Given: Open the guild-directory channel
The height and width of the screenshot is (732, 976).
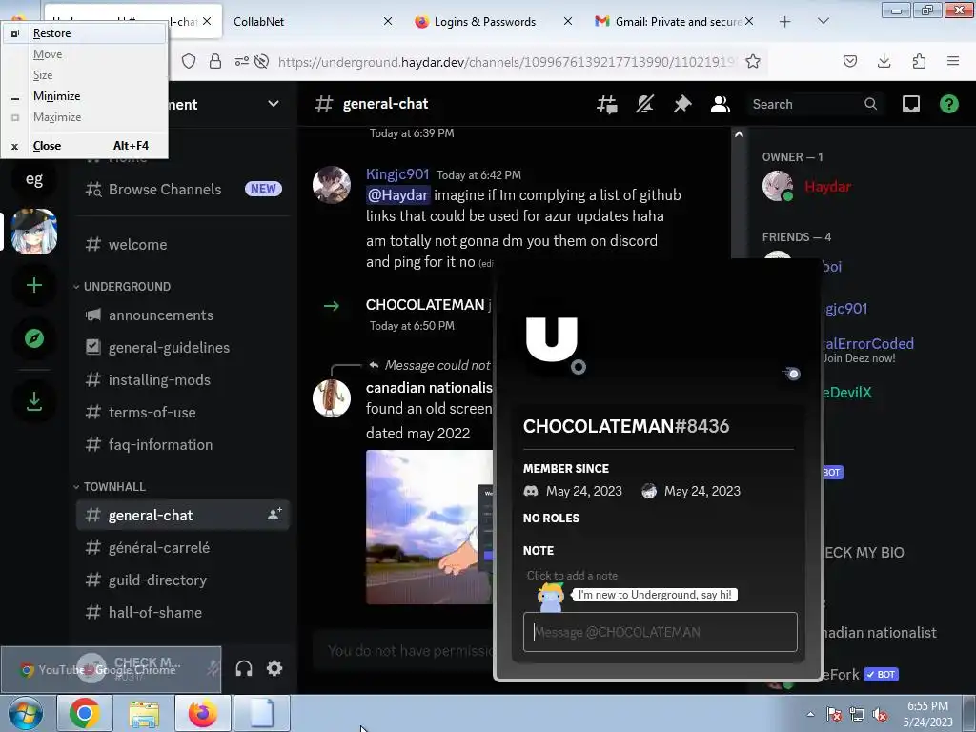Looking at the screenshot, I should pos(183,580).
